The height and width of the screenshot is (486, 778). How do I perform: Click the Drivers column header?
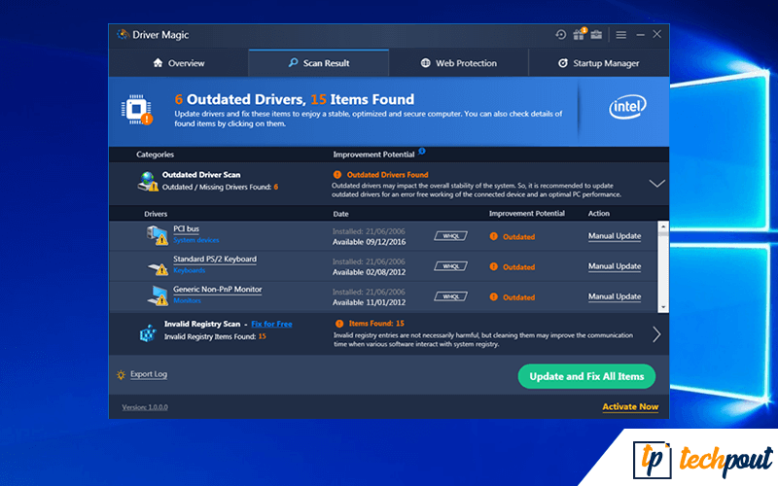[156, 214]
